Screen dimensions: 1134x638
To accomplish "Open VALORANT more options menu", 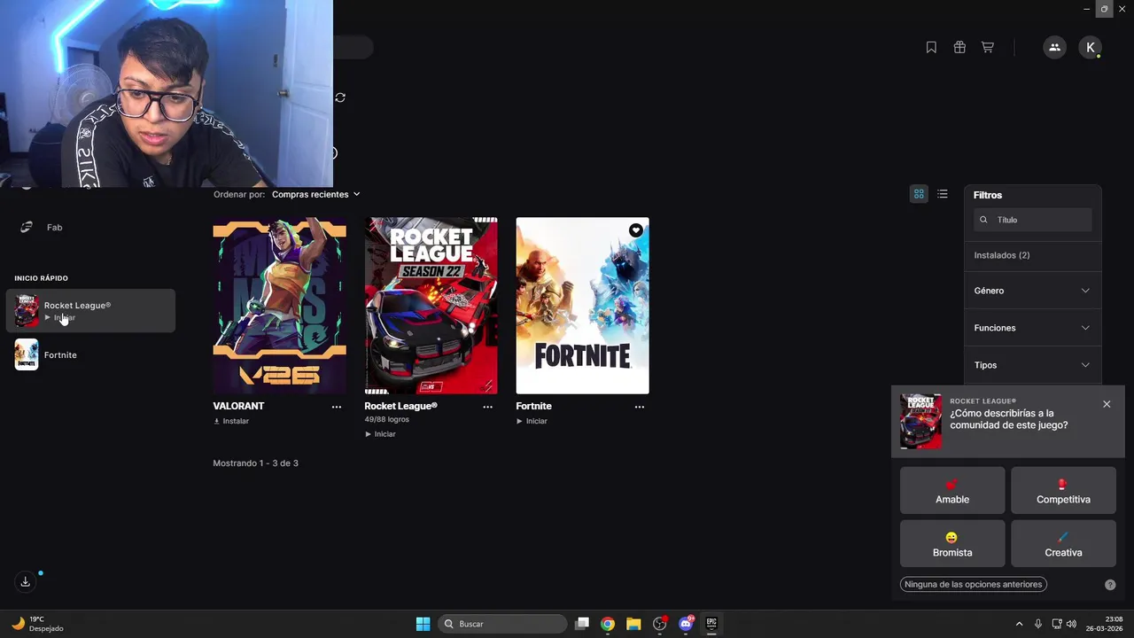I will click(337, 407).
